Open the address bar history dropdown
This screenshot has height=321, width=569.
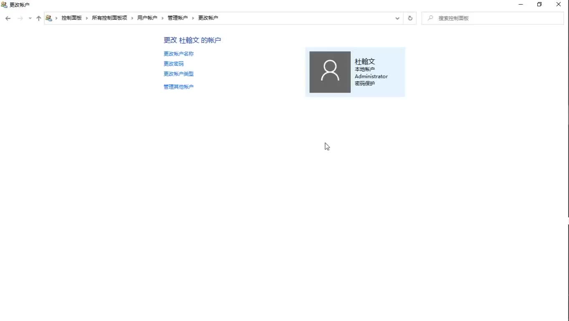coord(397,18)
